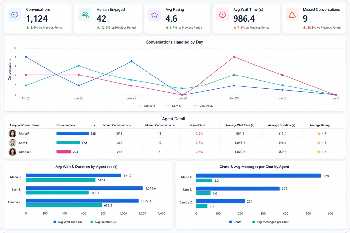Click Maria P.'s 4.2 avg messages bar

click(204, 181)
